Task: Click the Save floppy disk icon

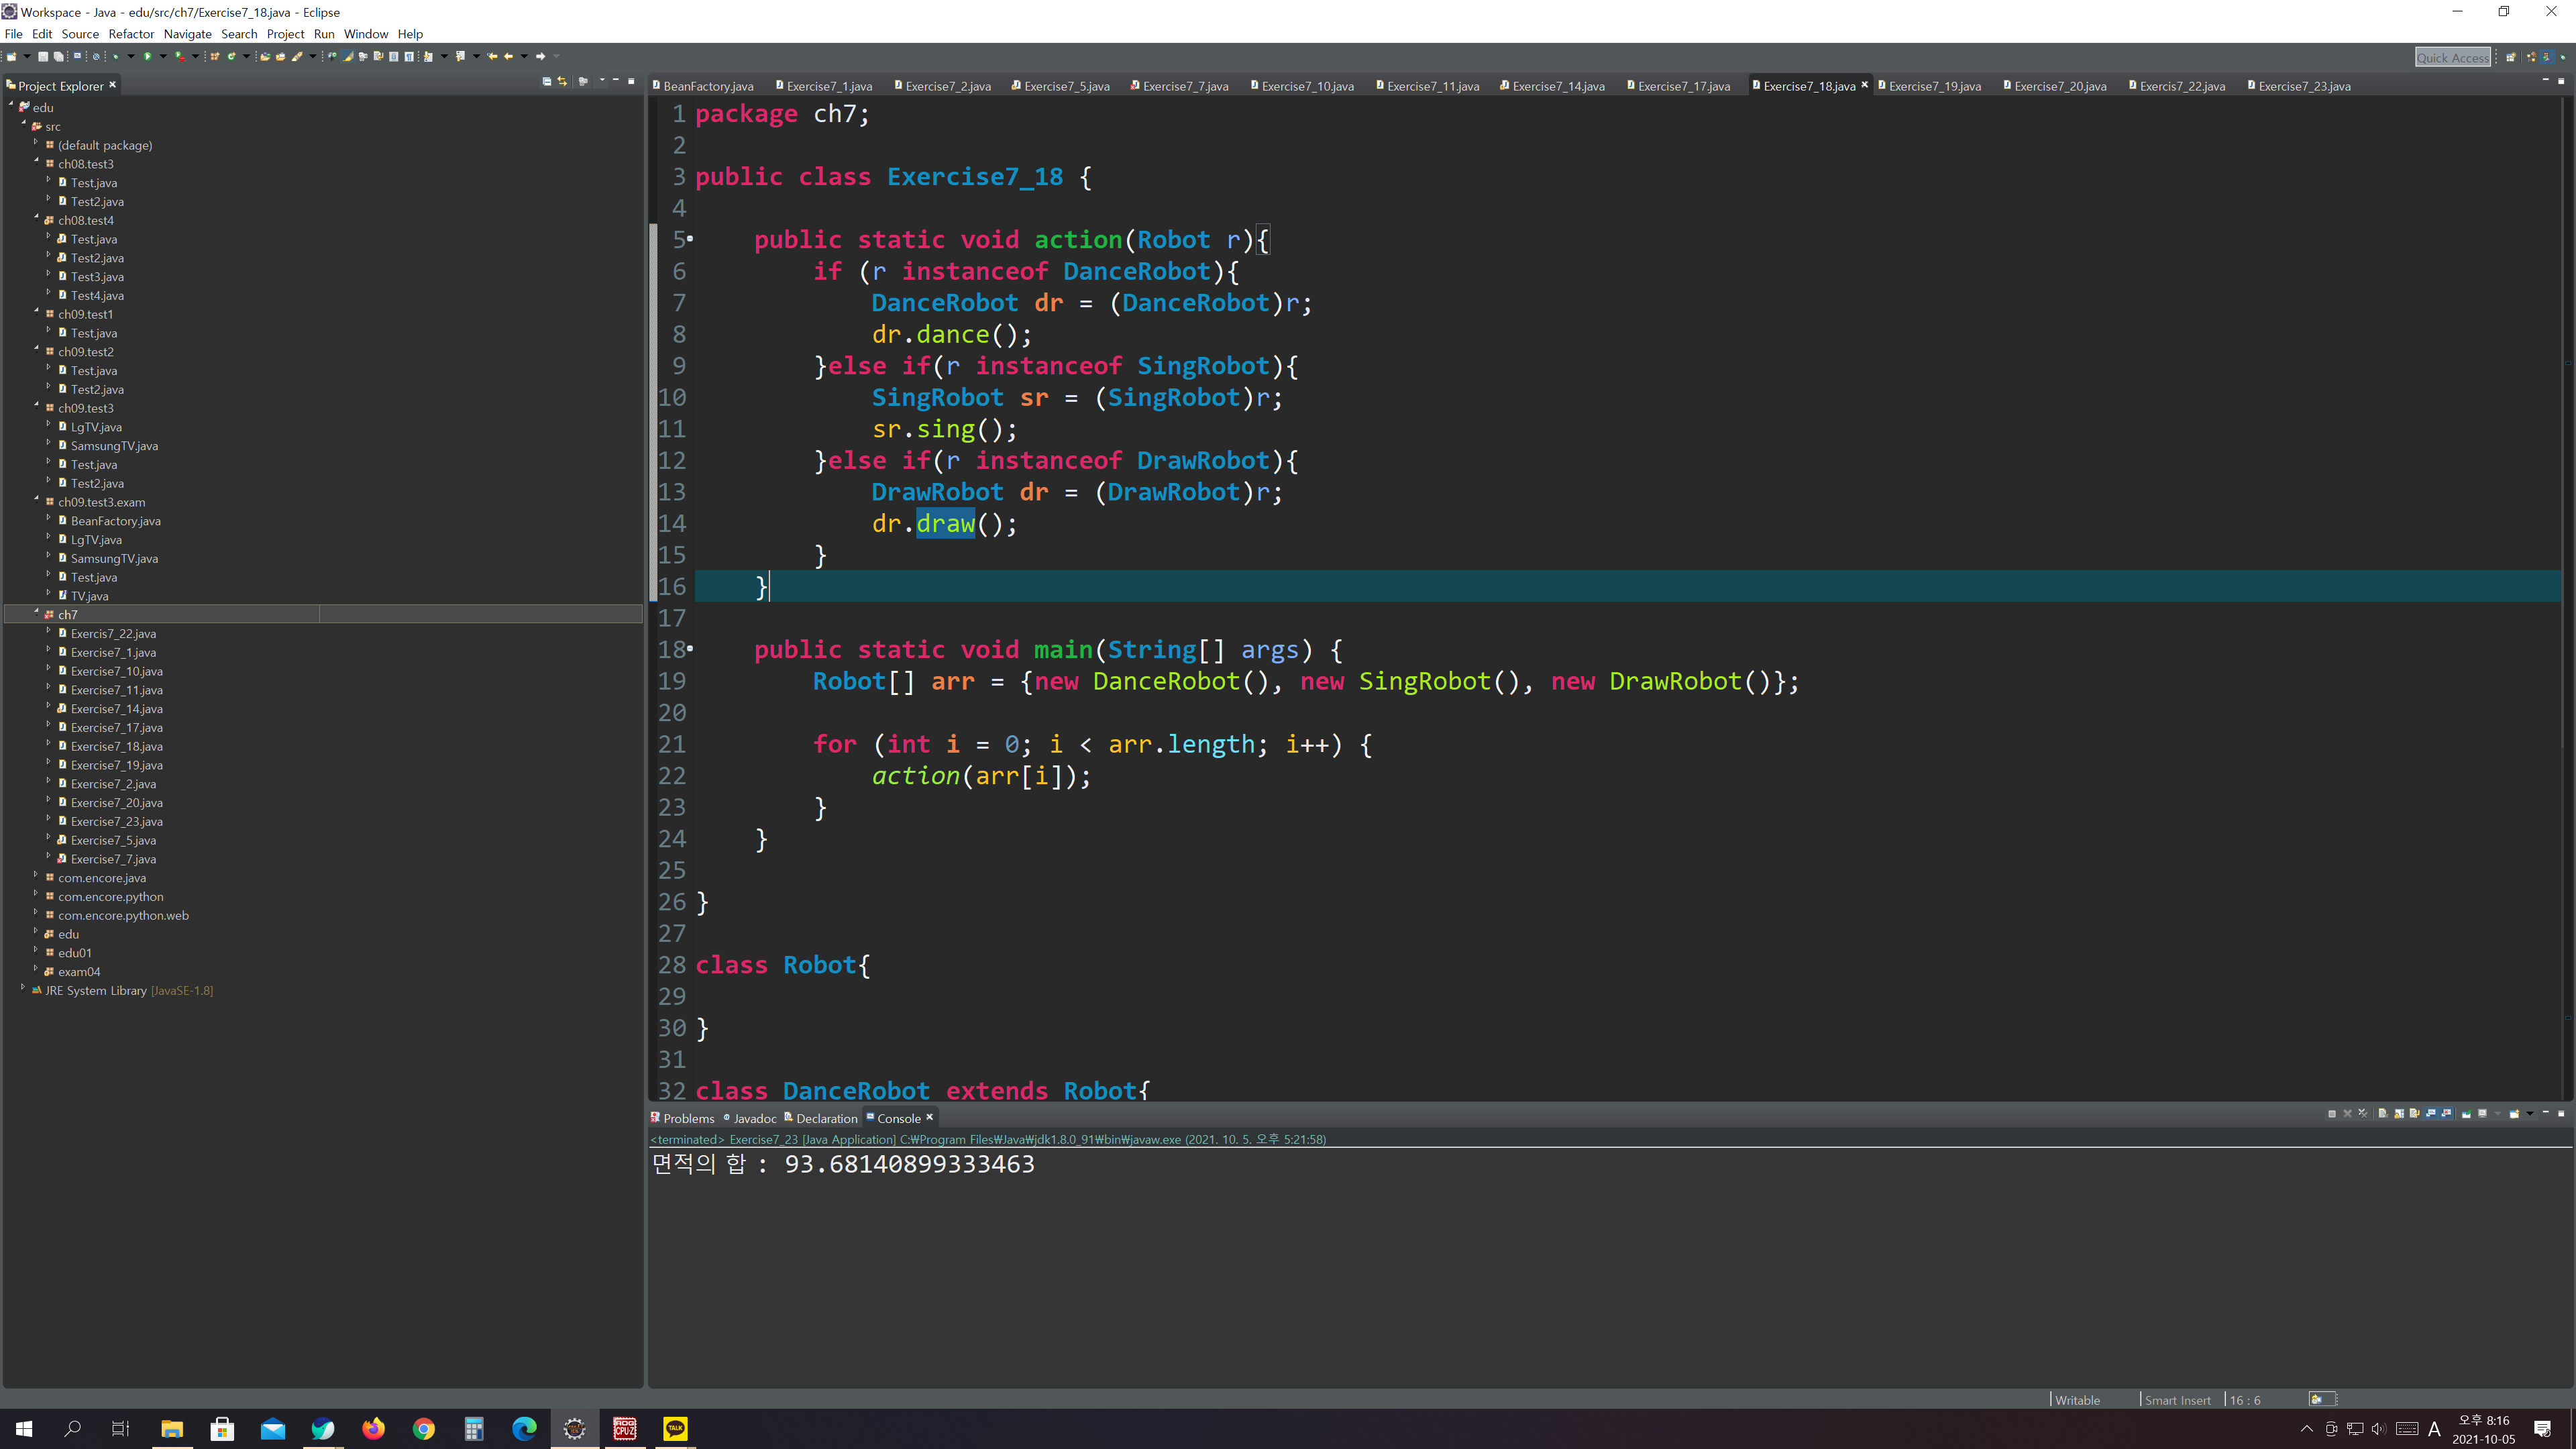Action: [x=43, y=56]
